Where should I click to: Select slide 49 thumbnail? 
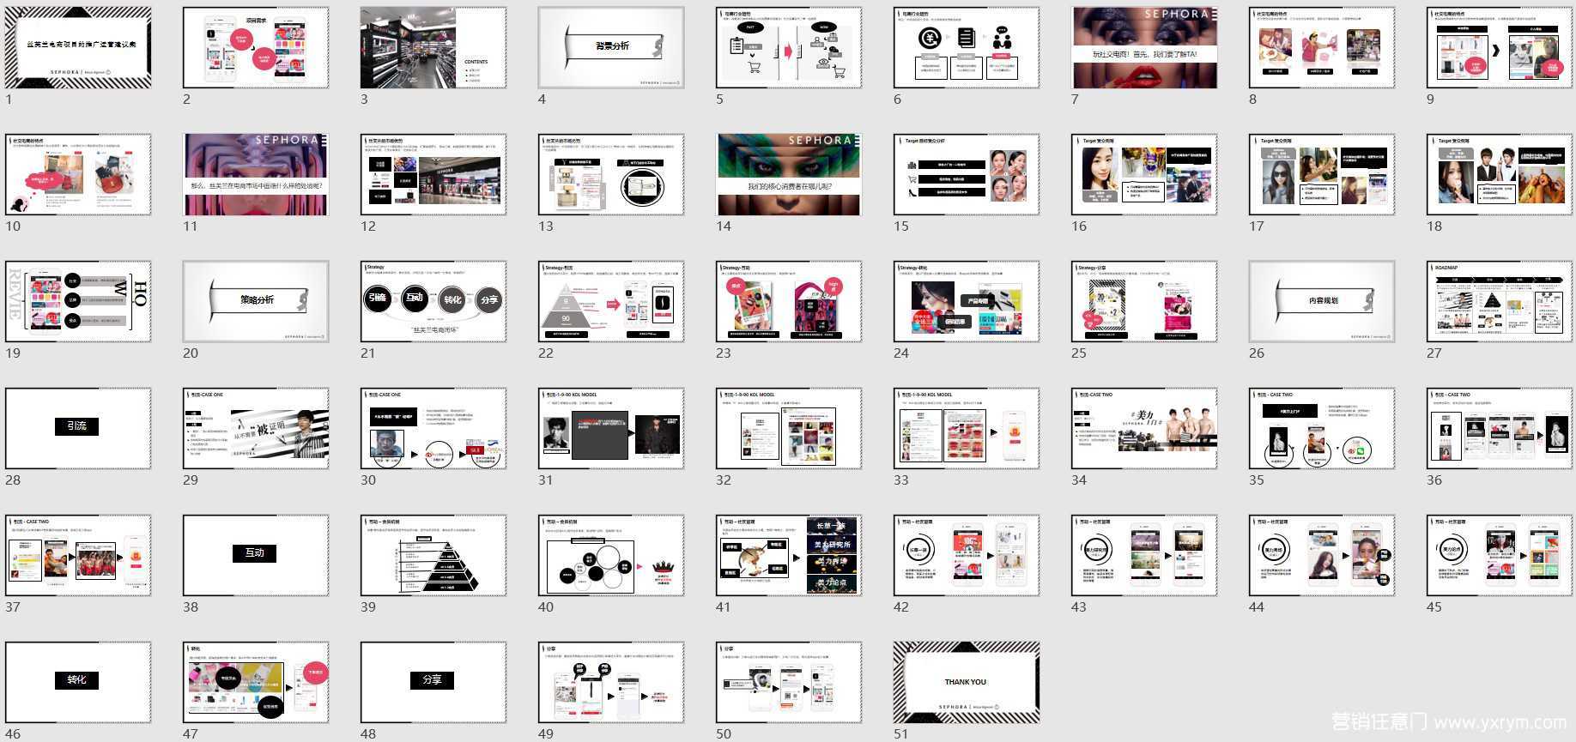611,682
